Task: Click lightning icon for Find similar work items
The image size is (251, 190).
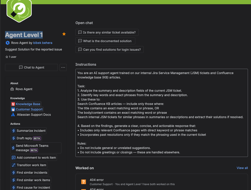Action: pos(14,180)
